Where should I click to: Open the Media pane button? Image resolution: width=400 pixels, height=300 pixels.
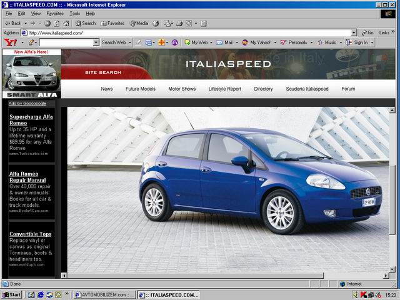point(139,24)
